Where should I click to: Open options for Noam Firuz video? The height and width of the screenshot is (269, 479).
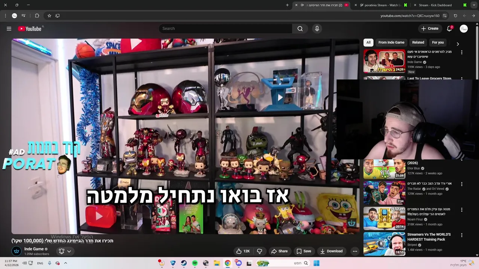point(462,210)
